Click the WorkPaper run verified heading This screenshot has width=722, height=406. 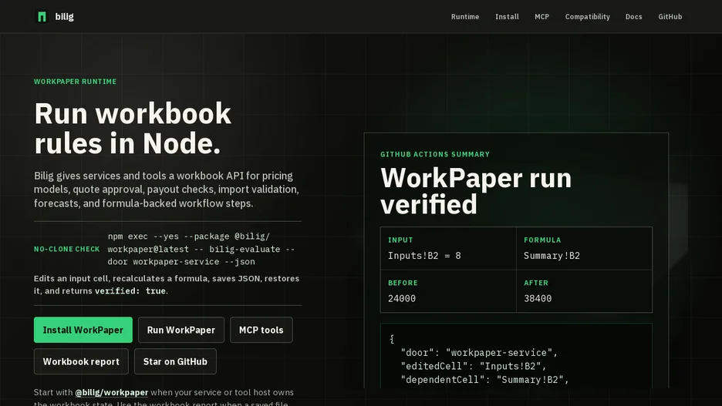point(476,191)
